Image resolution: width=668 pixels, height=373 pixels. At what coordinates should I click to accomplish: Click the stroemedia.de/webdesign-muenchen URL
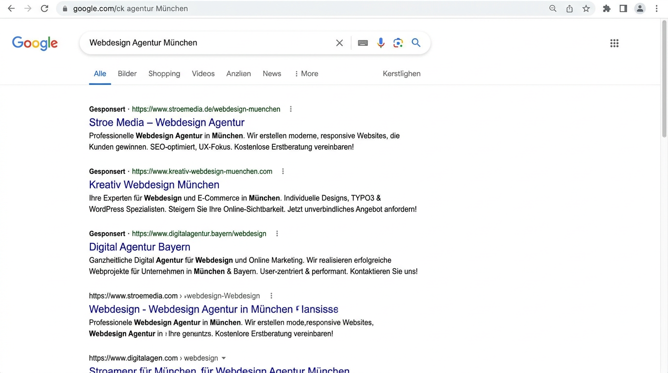206,109
